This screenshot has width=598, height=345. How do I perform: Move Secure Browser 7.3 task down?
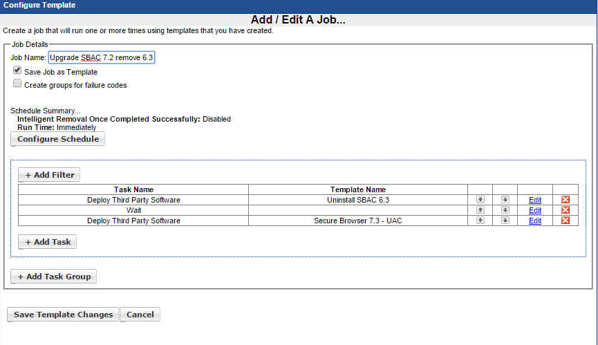coord(505,221)
